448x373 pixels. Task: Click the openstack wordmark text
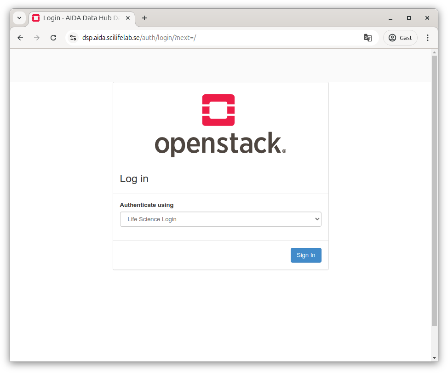click(x=220, y=144)
